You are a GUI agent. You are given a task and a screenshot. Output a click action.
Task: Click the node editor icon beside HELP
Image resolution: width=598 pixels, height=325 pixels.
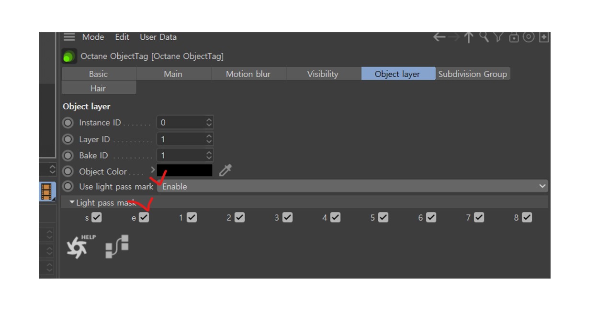coord(117,247)
